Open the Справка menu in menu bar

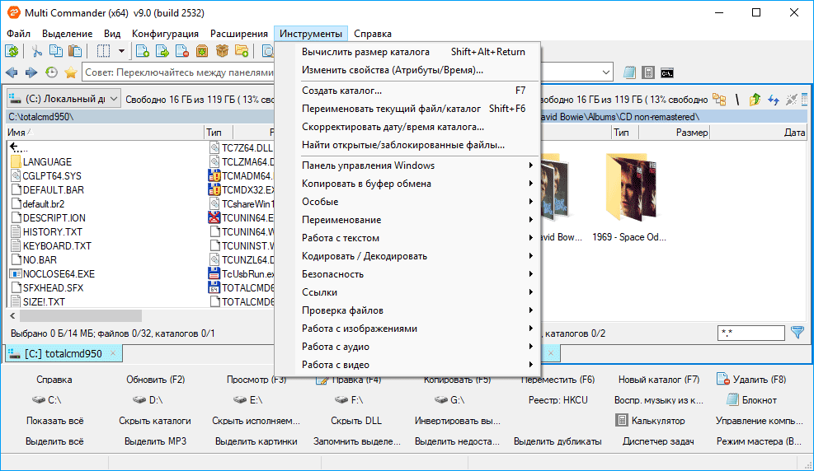pos(373,34)
